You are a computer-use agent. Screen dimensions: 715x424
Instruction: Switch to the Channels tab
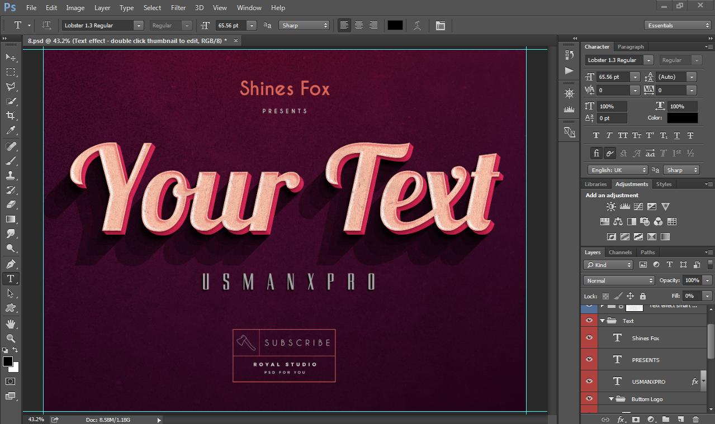[620, 252]
